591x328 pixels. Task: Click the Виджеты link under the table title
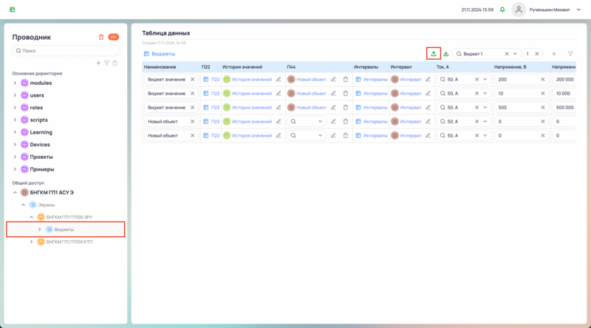point(163,54)
